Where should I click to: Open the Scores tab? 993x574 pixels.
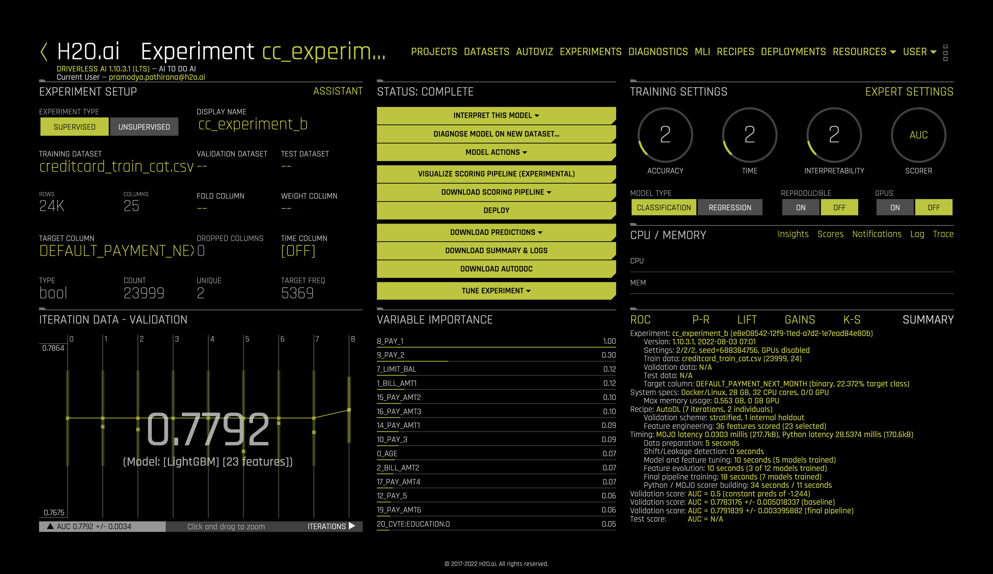[830, 234]
